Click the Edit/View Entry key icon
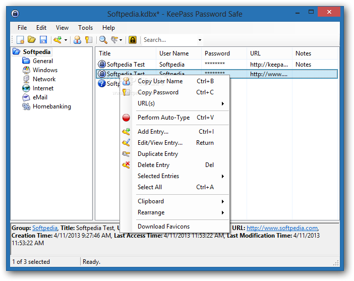354x281 pixels. pos(126,143)
